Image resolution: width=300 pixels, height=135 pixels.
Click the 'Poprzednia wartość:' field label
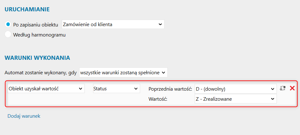click(170, 89)
